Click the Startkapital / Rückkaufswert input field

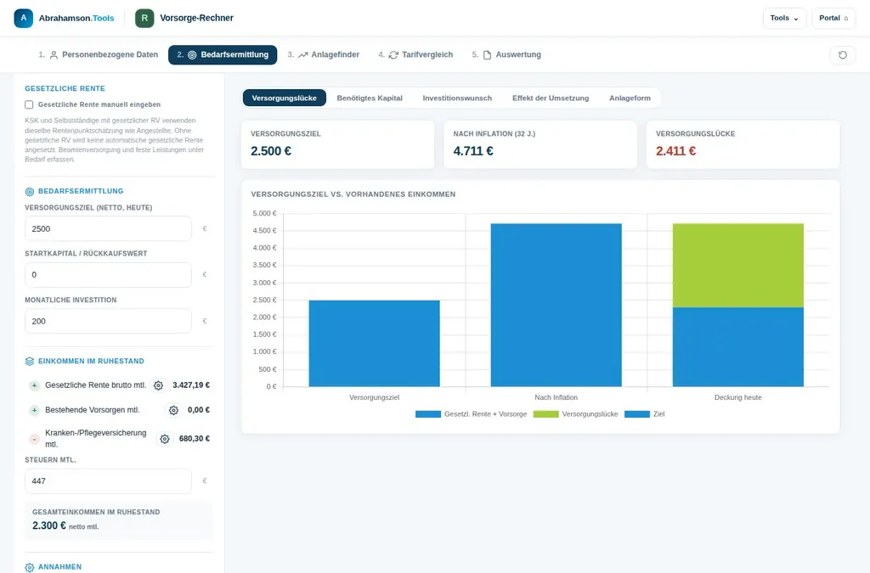(108, 275)
